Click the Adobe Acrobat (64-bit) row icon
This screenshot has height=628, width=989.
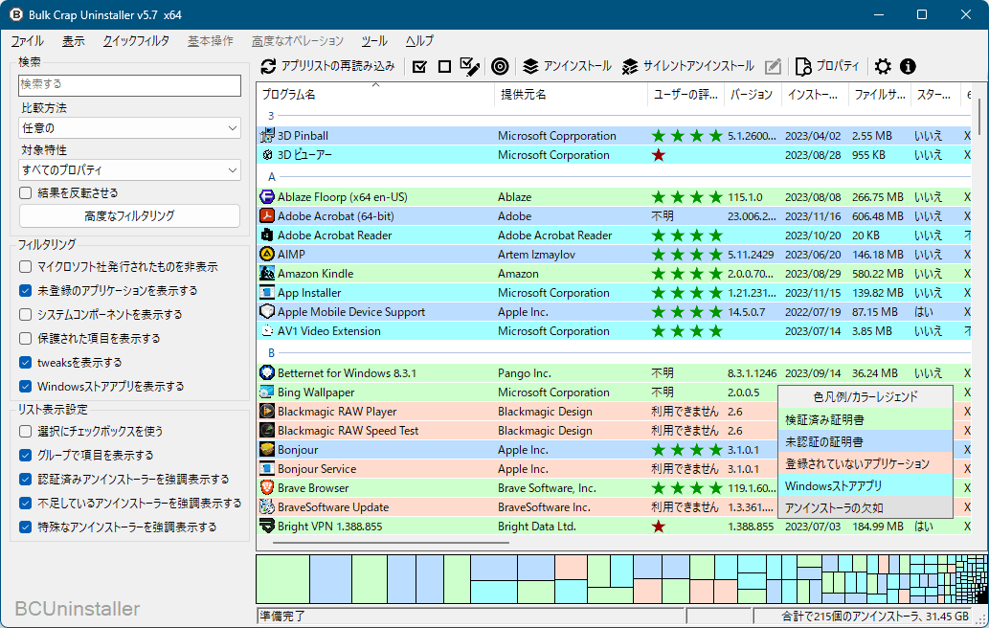pos(268,216)
